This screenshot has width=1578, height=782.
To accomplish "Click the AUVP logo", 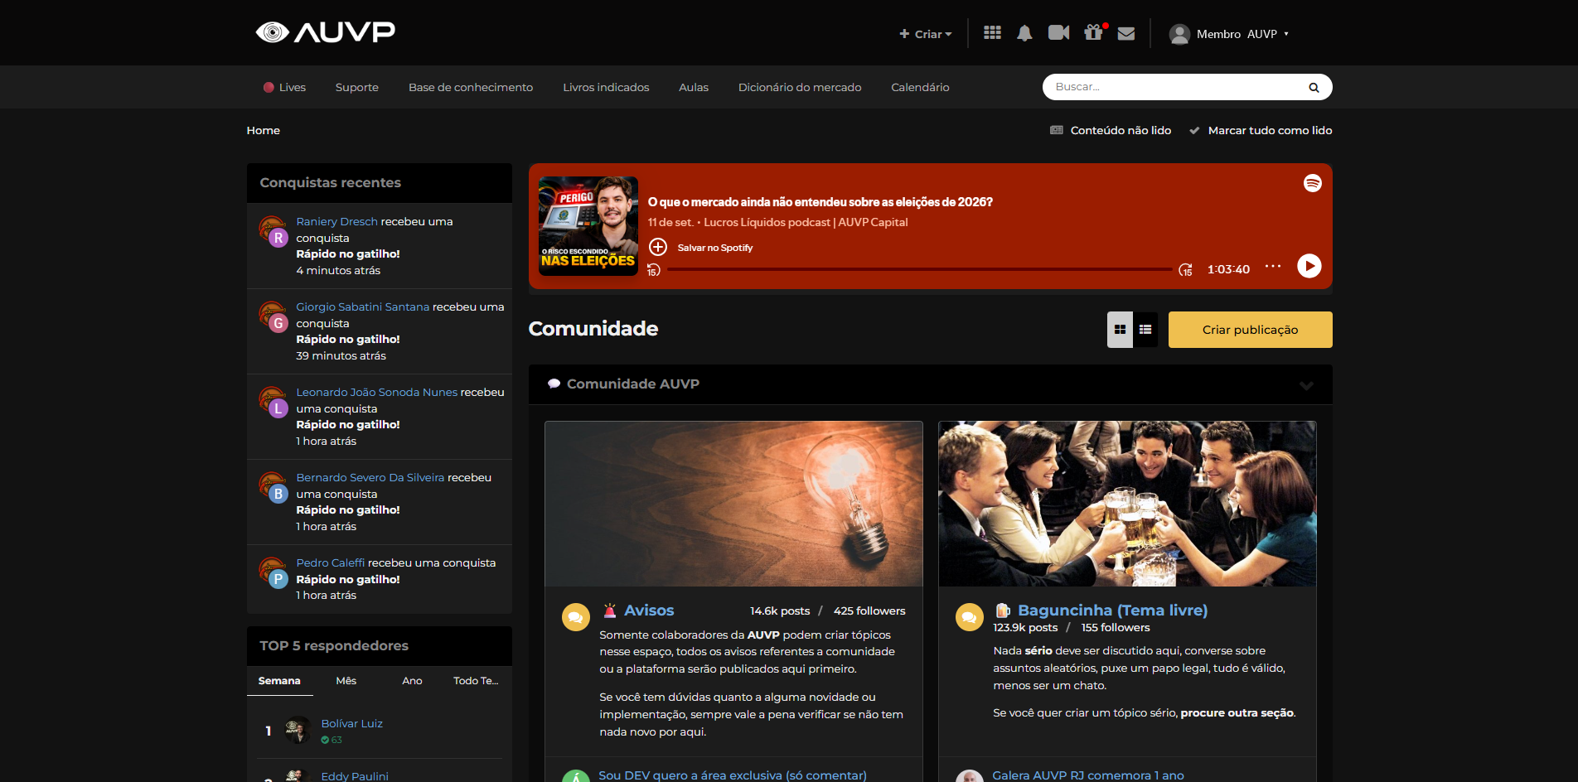I will coord(325,32).
